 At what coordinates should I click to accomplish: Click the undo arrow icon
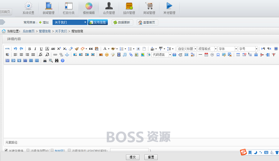tap(15, 49)
